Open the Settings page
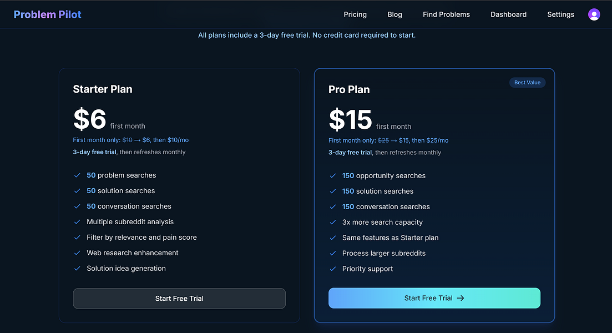612x333 pixels. (560, 14)
